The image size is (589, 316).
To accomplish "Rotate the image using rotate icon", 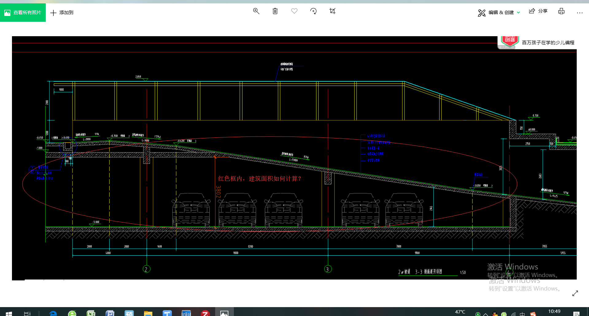I will [313, 11].
